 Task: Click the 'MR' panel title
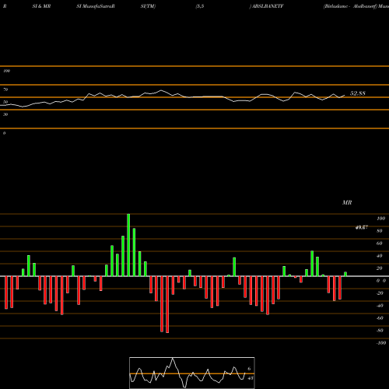[x=347, y=202]
